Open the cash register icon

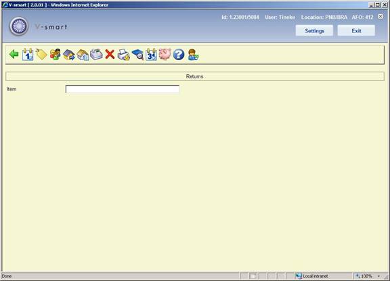click(96, 54)
